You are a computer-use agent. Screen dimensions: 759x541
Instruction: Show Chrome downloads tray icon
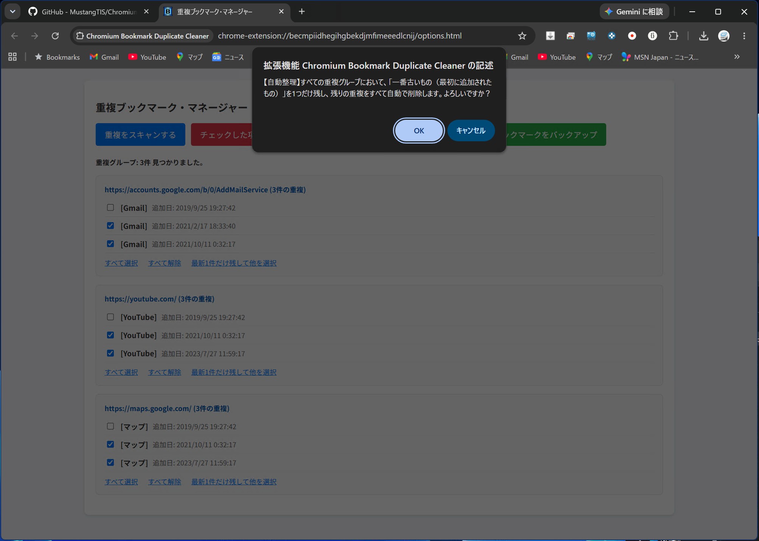703,36
